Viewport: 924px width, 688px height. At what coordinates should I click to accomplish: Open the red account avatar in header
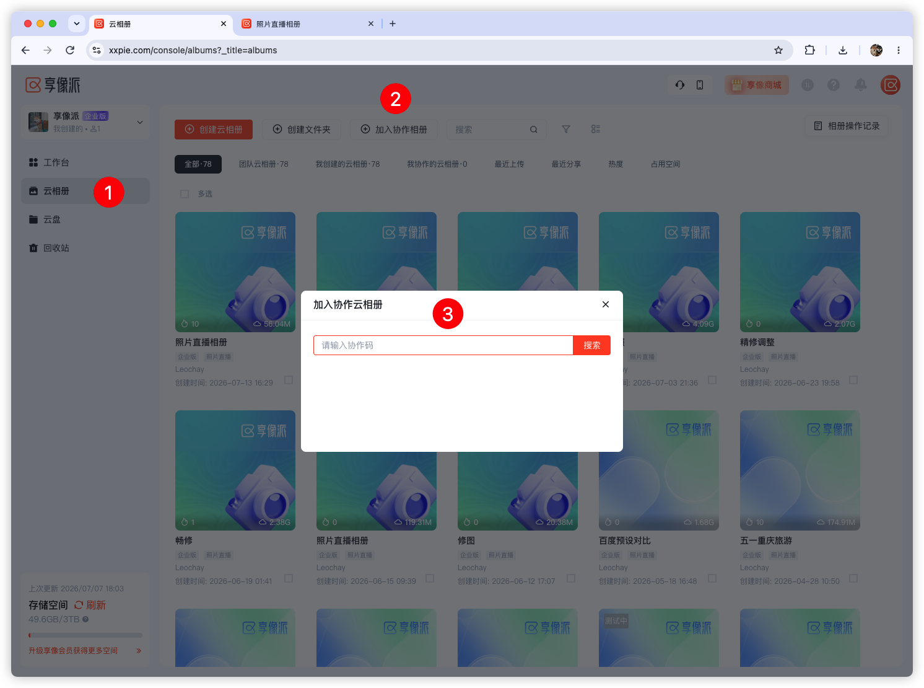[891, 85]
